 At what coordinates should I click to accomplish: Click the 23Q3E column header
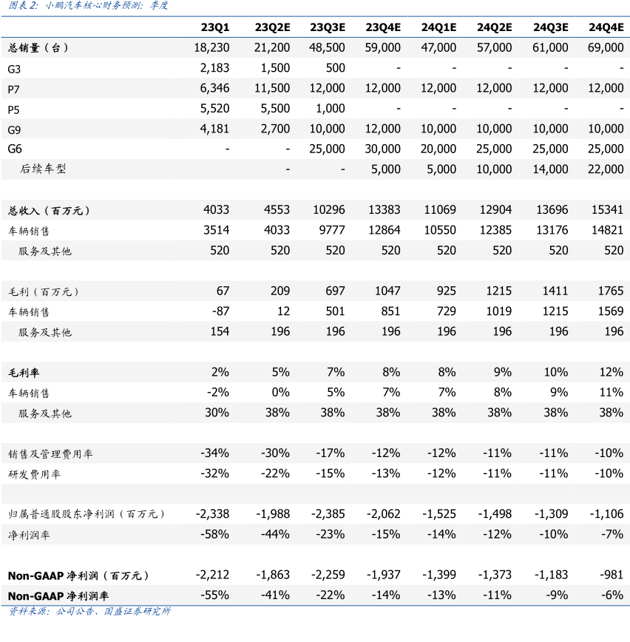(327, 27)
